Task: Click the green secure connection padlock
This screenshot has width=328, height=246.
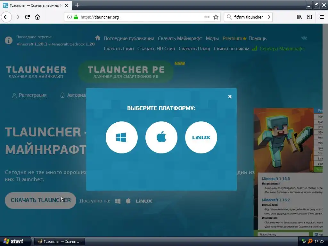Action: pos(76,17)
